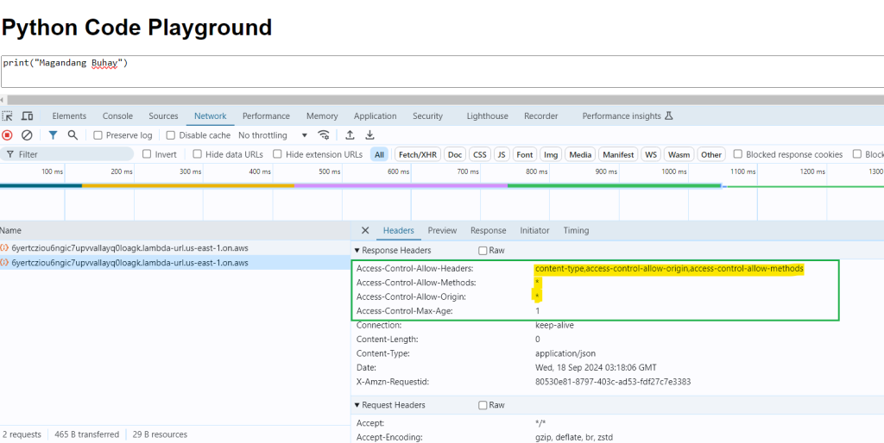Click the record network log icon
Image resolution: width=884 pixels, height=443 pixels.
(x=7, y=135)
